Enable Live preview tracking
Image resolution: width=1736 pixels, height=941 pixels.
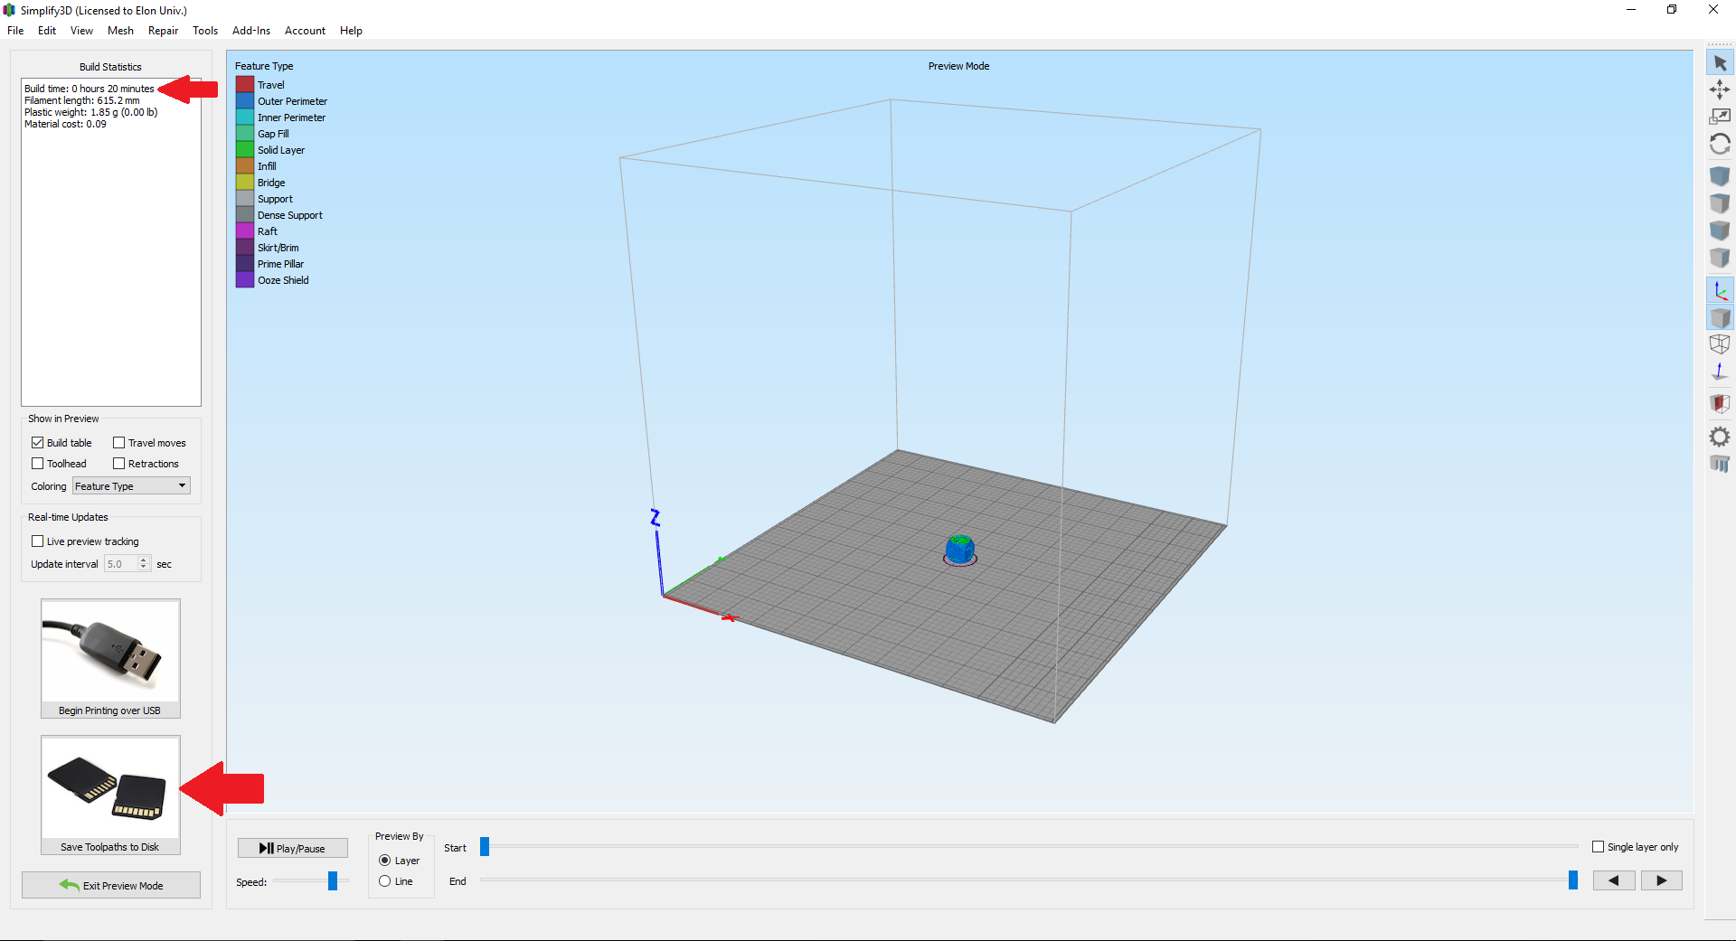(x=38, y=541)
